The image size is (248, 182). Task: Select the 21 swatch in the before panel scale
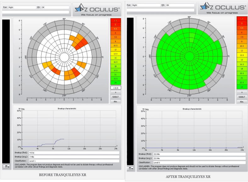pos(116,74)
